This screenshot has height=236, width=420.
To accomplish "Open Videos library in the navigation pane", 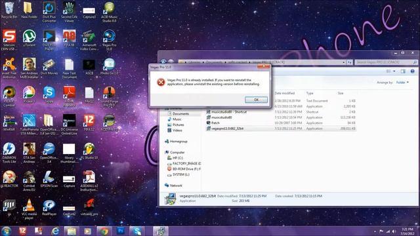I will click(177, 130).
